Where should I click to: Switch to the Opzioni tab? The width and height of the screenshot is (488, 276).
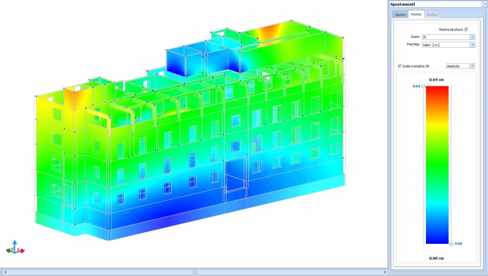400,14
